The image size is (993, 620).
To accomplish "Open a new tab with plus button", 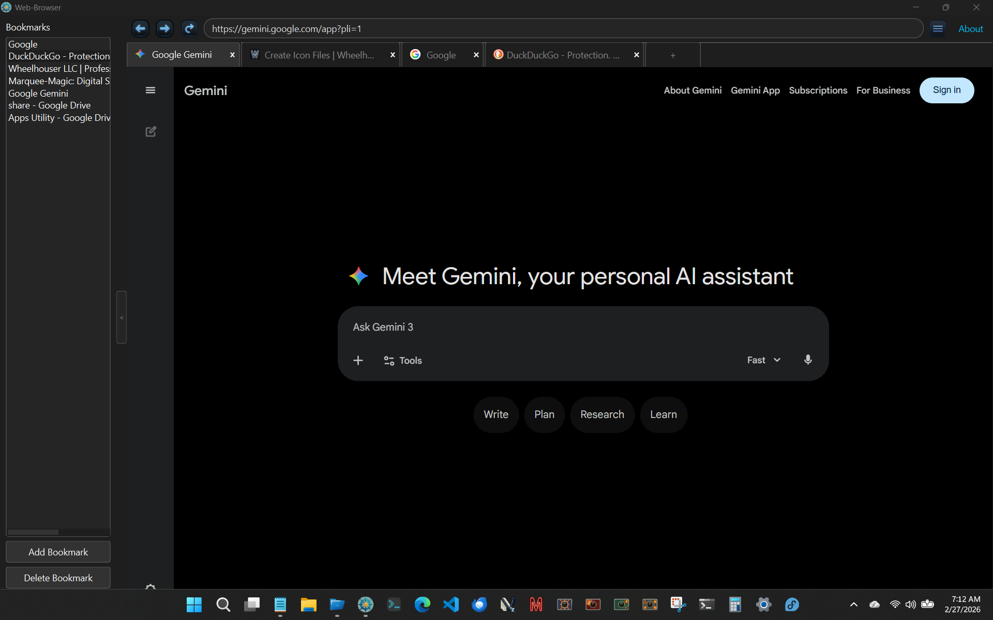I will pos(673,55).
